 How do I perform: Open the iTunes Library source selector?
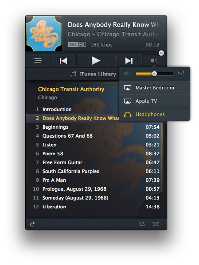[94, 74]
